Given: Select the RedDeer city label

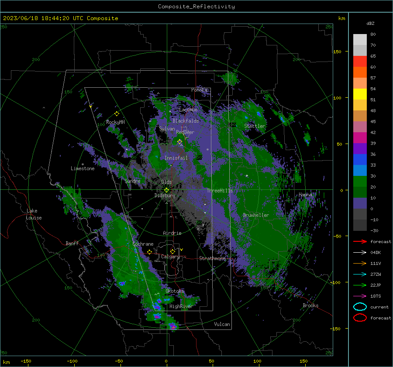Looking at the screenshot, I should click(185, 132).
